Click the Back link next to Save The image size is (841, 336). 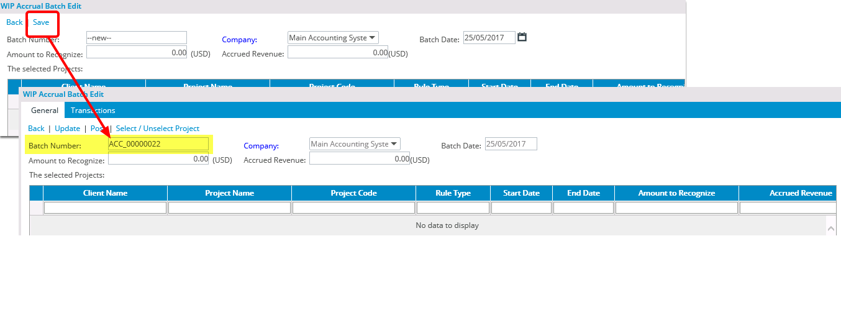click(14, 22)
